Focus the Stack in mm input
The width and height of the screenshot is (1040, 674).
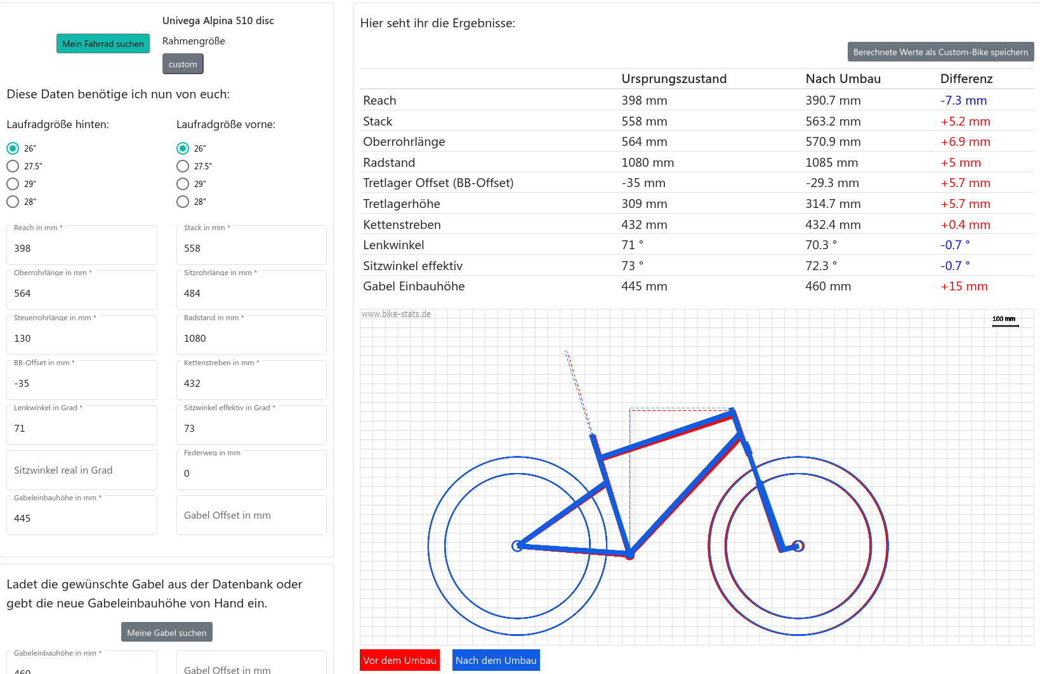tap(251, 248)
